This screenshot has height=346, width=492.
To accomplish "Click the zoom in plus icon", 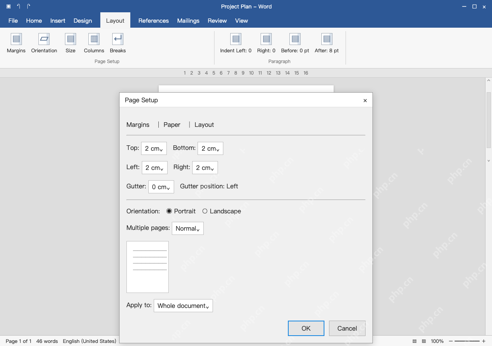I will point(484,341).
